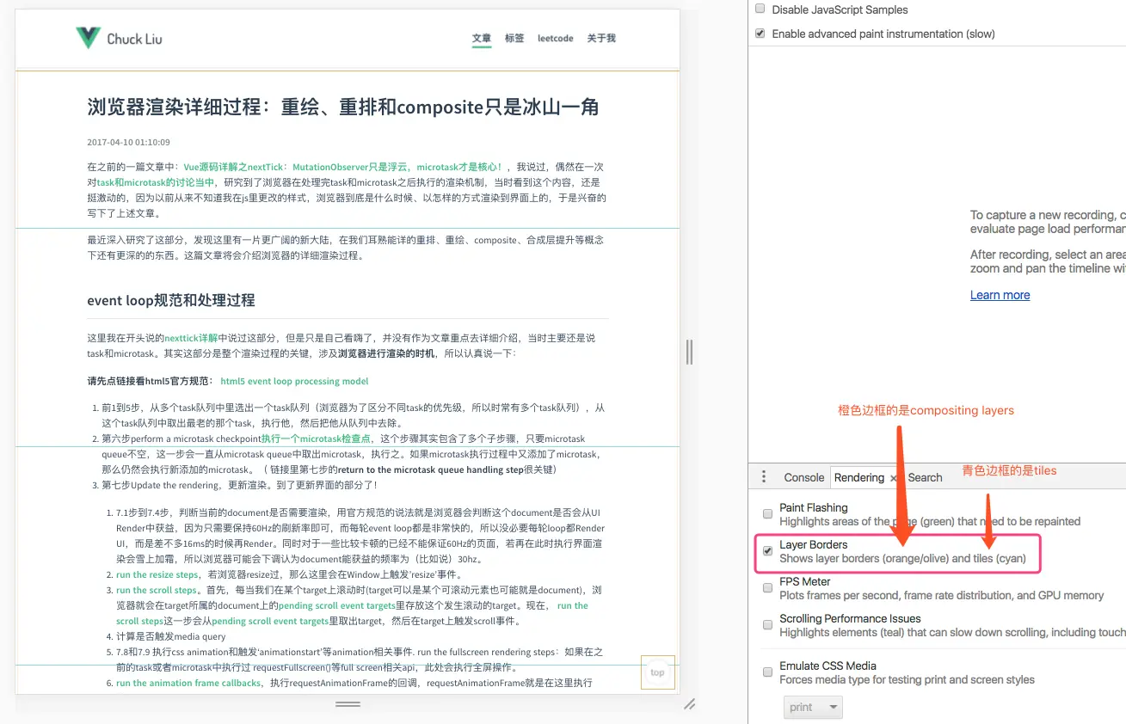Viewport: 1126px width, 724px height.
Task: Click the Learn more link
Action: pos(1000,295)
